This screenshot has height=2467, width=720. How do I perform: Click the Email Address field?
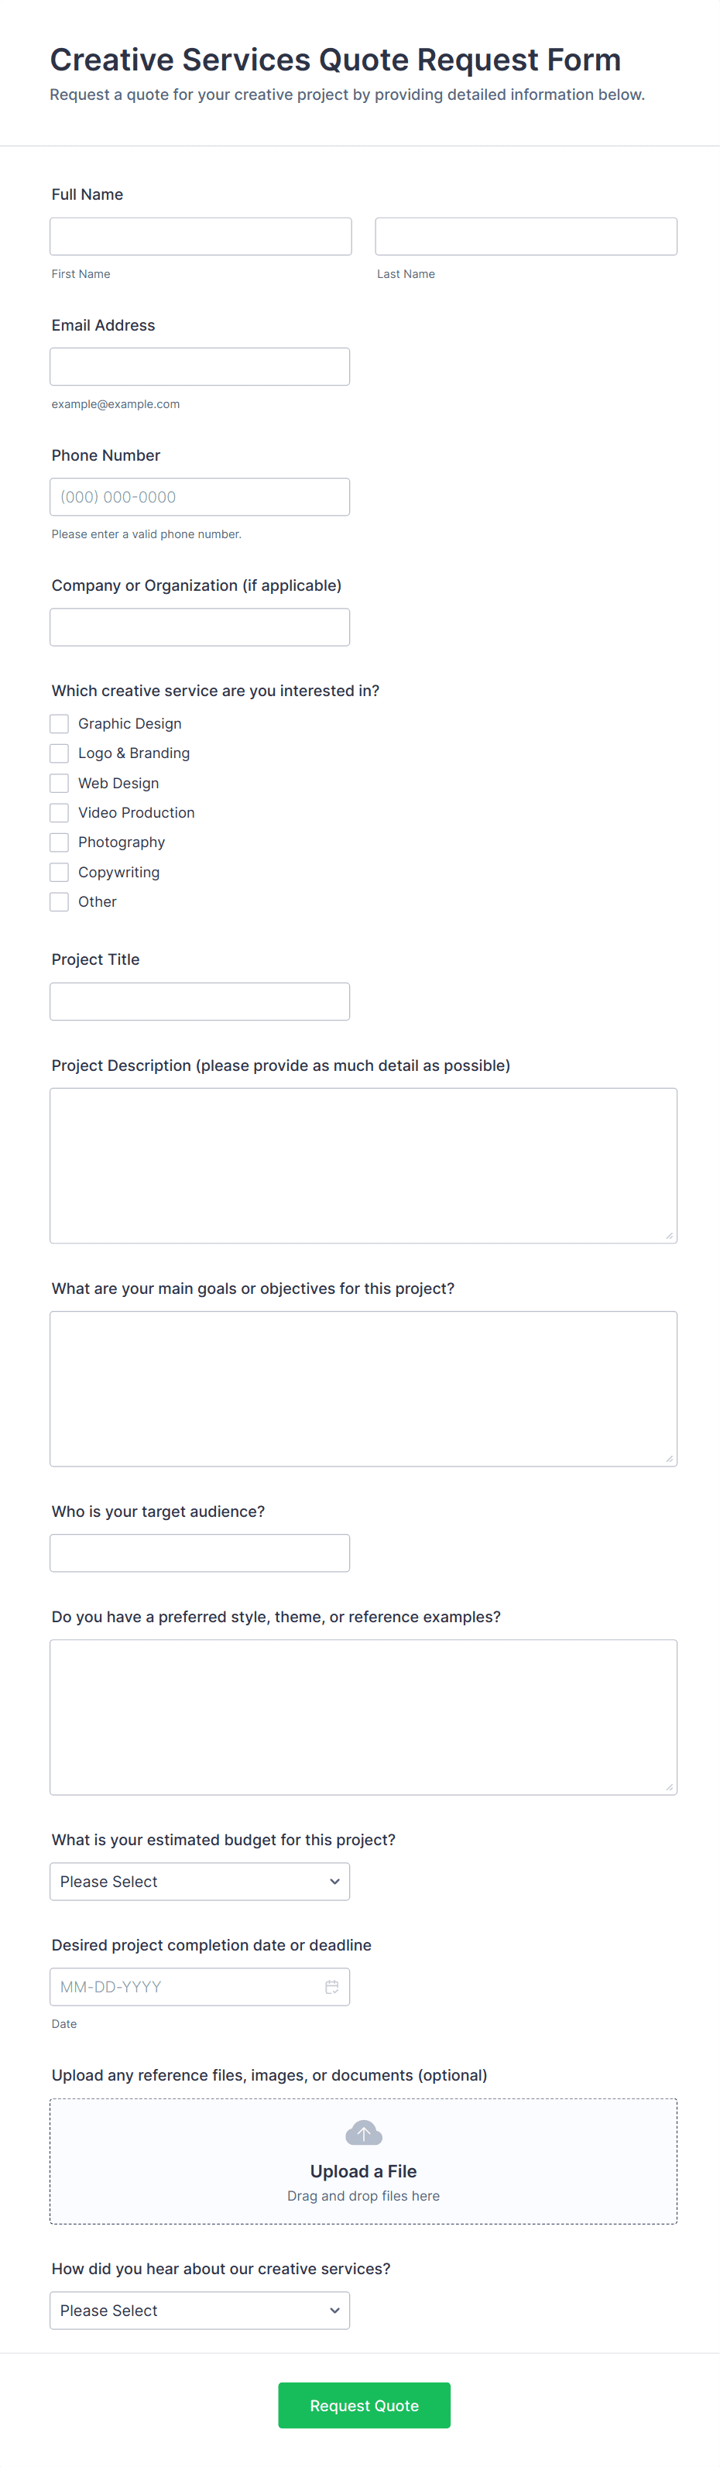click(199, 367)
